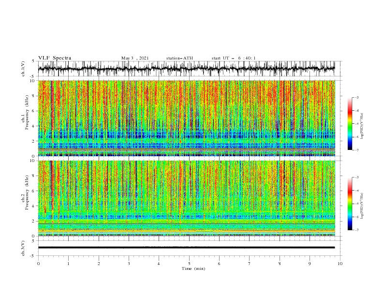Screen dimensions: 383x296
Task: Click time axis tick label "6"
Action: (219, 264)
